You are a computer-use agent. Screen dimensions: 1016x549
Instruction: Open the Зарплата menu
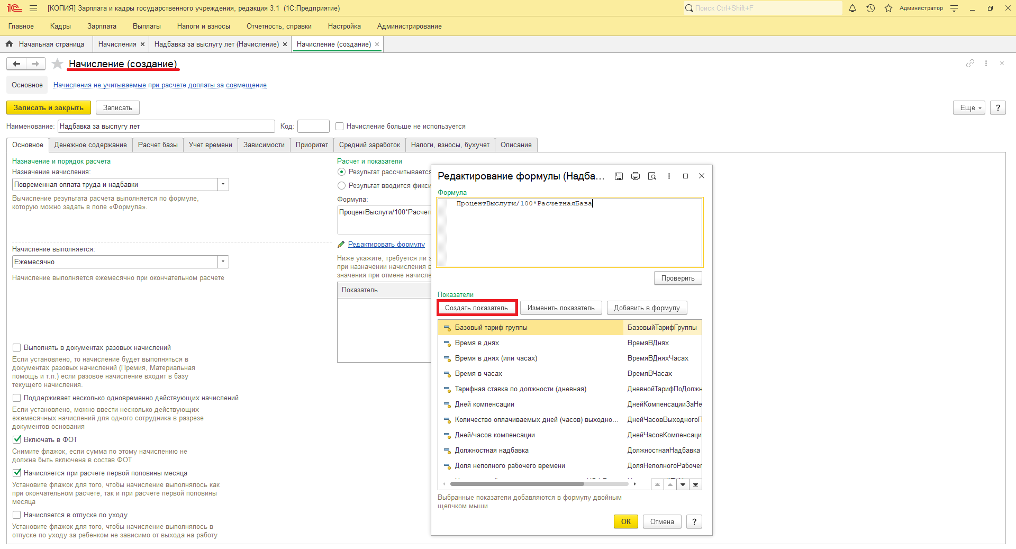(x=102, y=26)
